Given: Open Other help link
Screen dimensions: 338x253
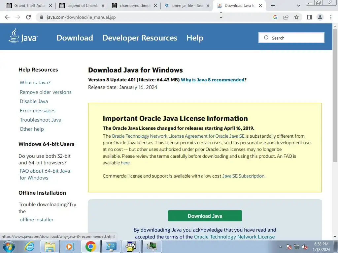Looking at the screenshot, I should click(32, 129).
